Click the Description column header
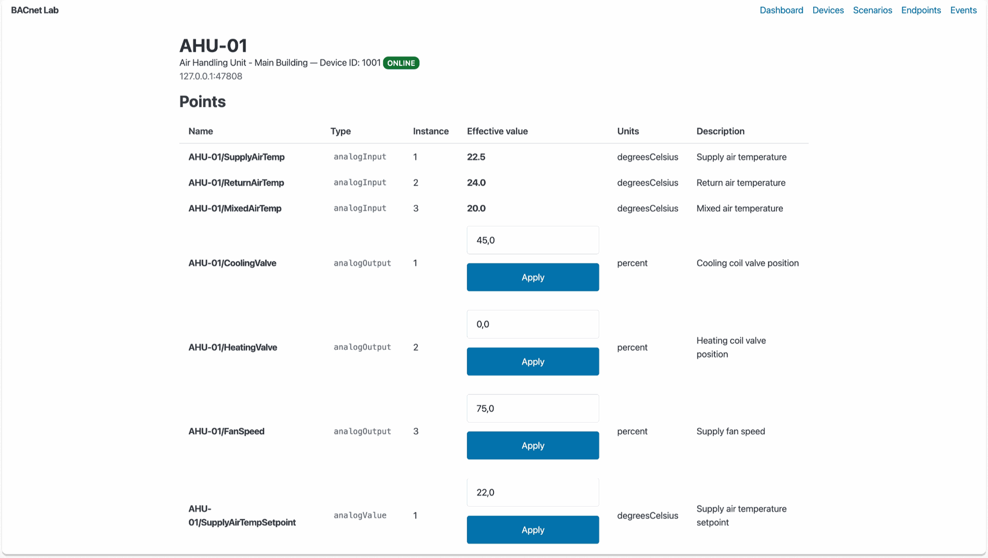988x558 pixels. point(720,131)
